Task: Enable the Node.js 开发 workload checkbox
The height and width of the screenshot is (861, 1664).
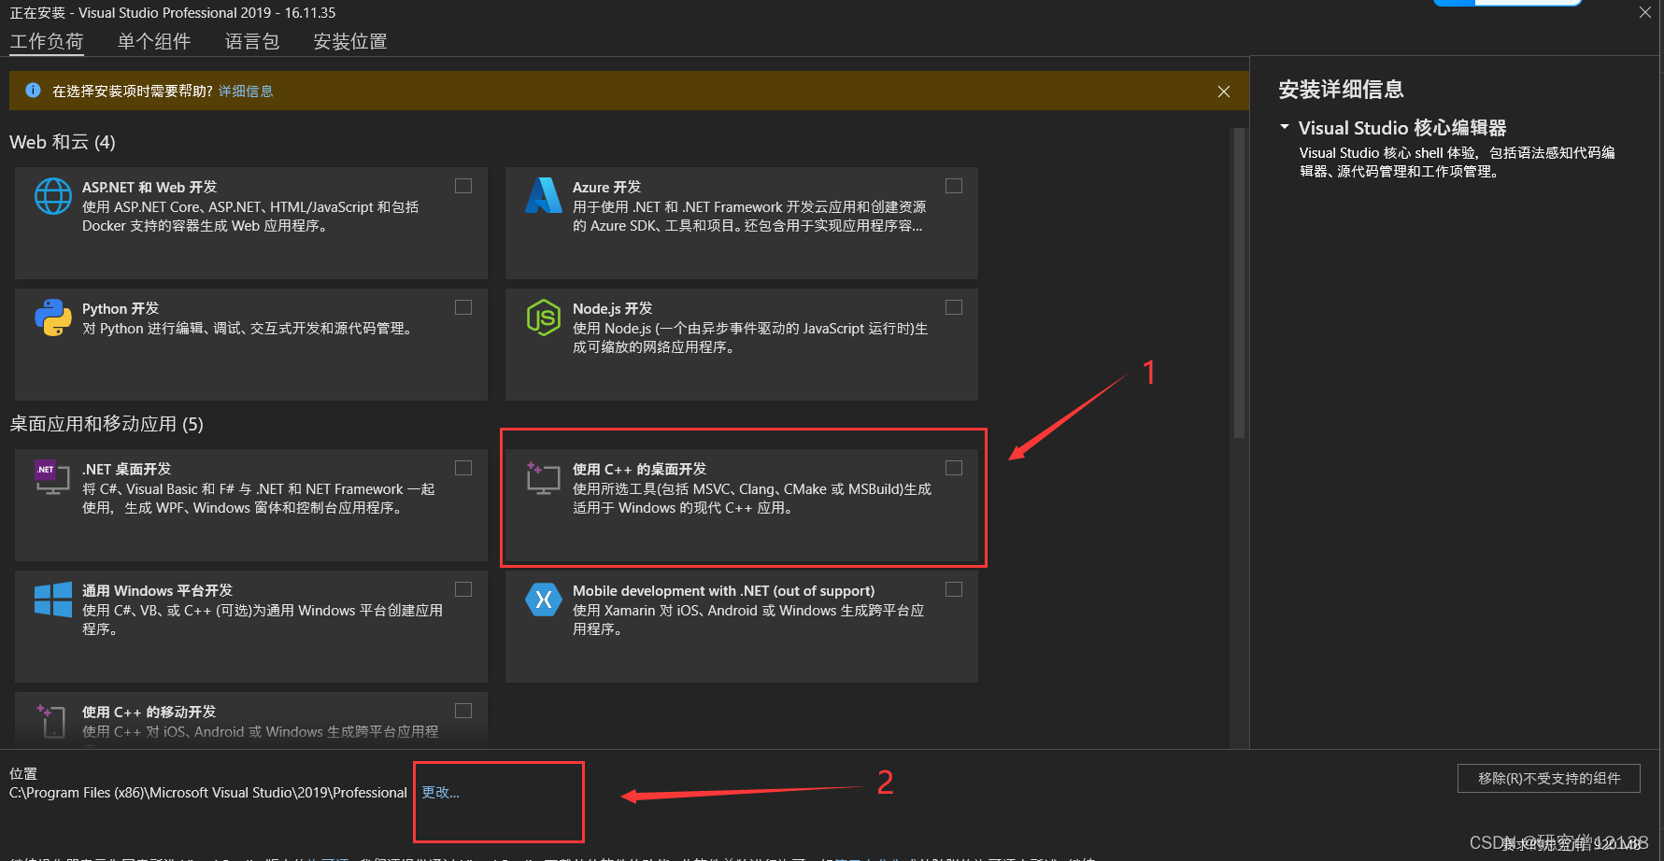Action: click(x=954, y=307)
